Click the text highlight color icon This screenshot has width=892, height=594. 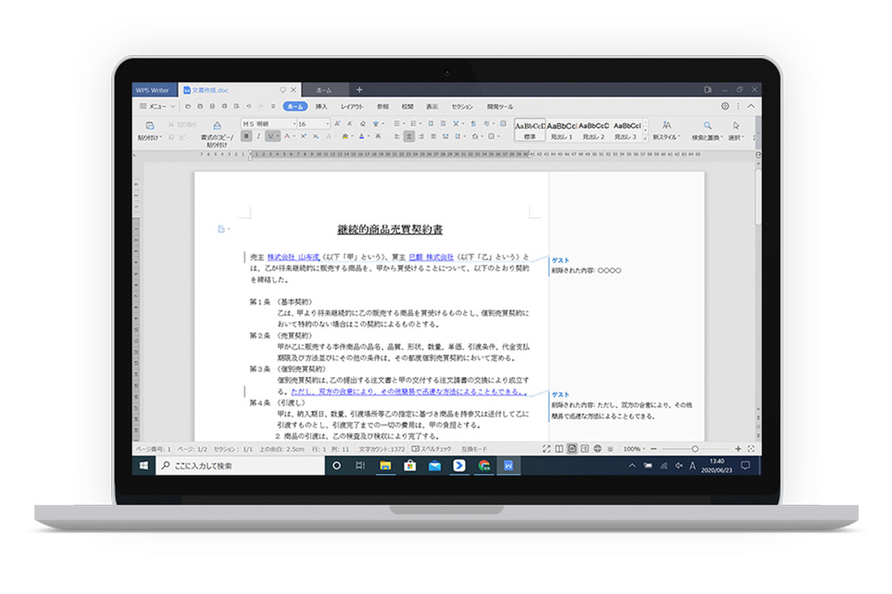pos(345,136)
